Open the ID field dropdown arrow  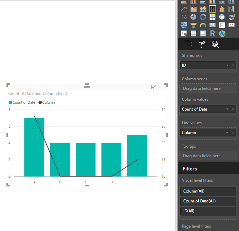tap(227, 65)
